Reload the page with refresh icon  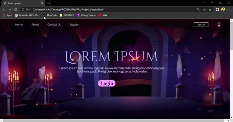pos(16,9)
